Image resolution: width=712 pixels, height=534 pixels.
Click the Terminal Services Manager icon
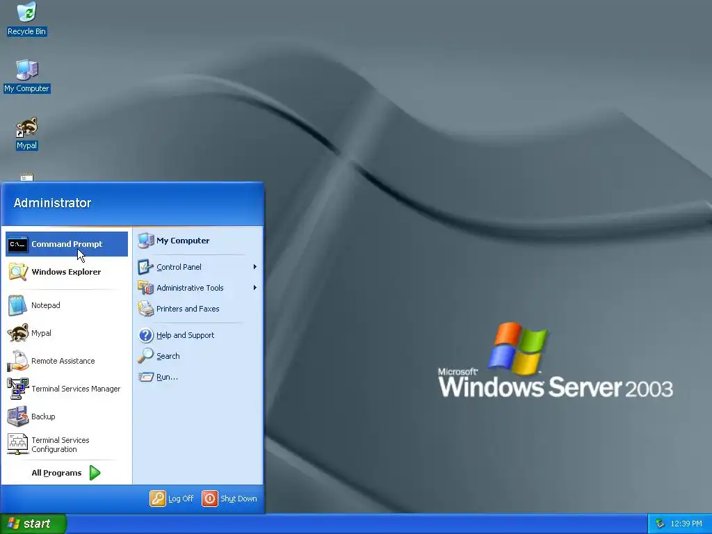coord(17,389)
